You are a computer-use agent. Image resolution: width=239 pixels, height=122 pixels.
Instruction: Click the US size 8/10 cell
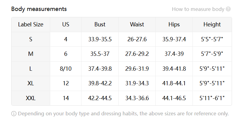(66, 69)
